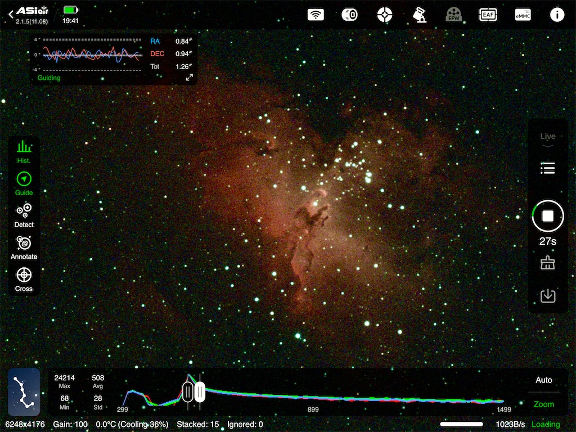Click the version 2.1.5(11.08) text

(x=31, y=21)
